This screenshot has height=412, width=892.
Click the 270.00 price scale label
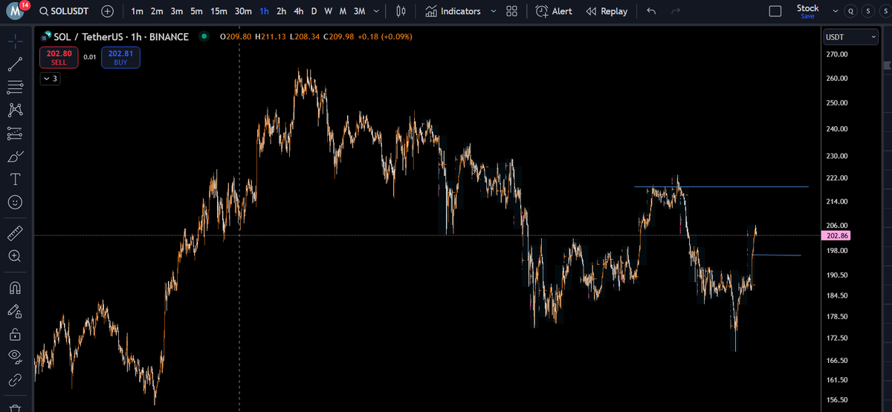click(x=837, y=55)
